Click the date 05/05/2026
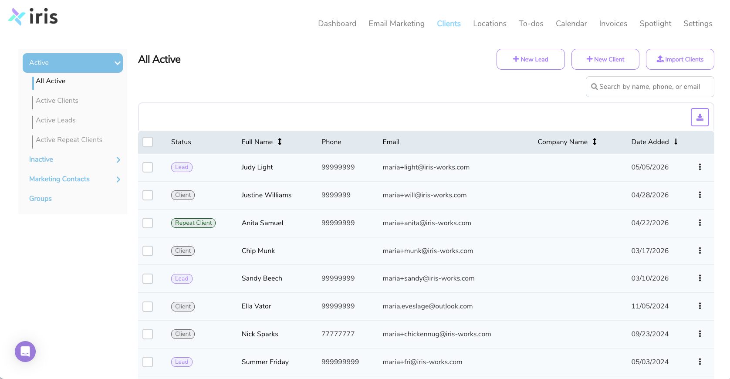The image size is (730, 379). 650,167
